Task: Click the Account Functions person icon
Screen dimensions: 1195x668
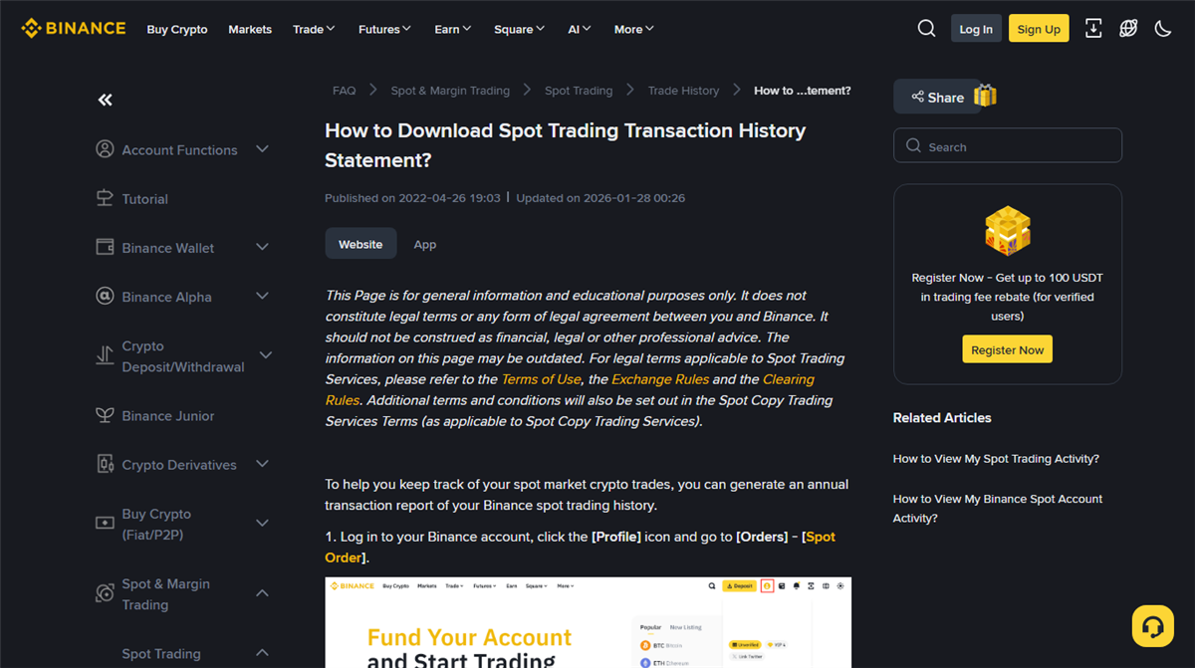Action: tap(105, 149)
